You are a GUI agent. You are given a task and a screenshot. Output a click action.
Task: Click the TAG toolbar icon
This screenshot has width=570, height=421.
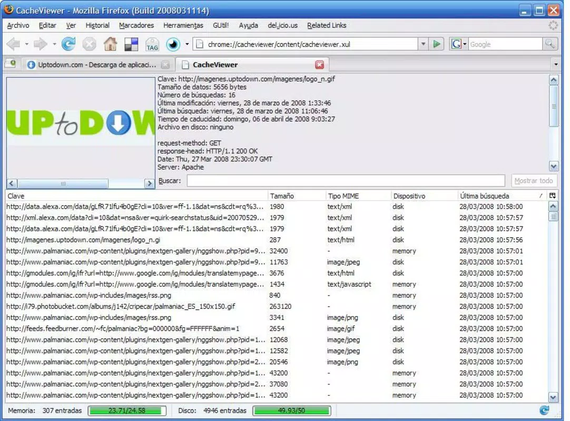[152, 45]
